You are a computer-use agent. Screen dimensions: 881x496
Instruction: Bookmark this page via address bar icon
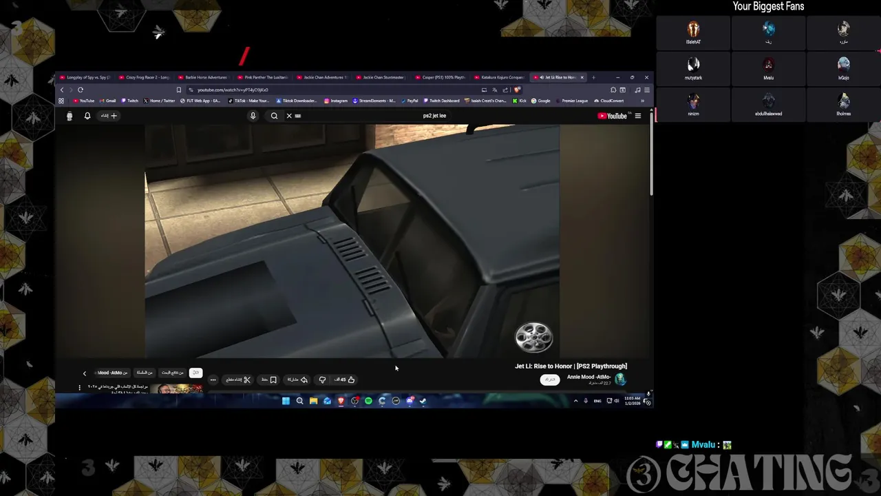[179, 90]
